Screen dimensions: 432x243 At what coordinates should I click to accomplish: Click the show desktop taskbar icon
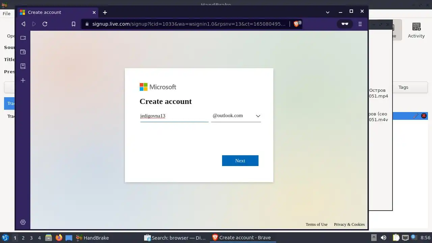(69, 238)
